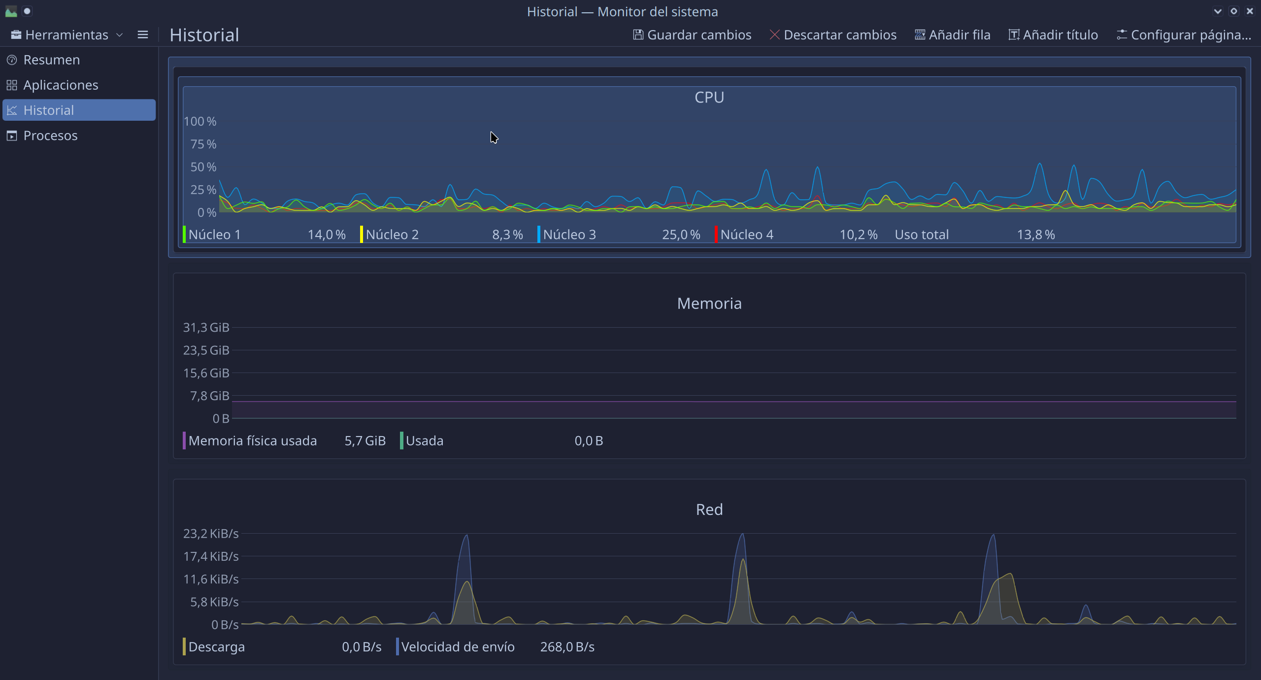Open the Aplicaciones page

tap(61, 85)
